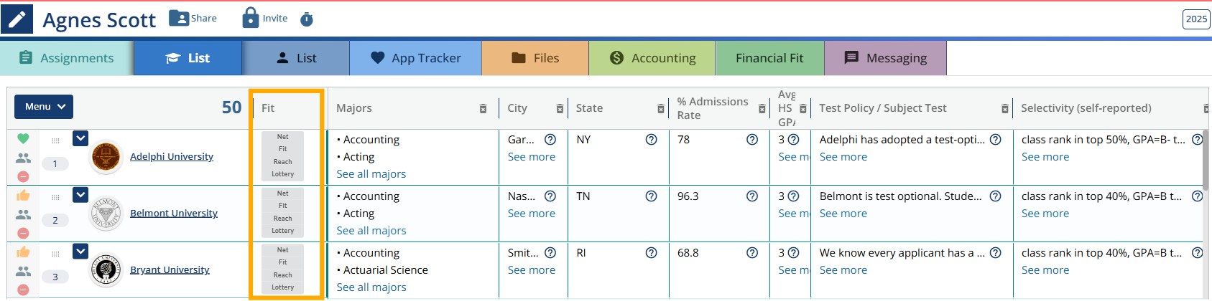
Task: Mark Bryant University as Reach
Action: (x=282, y=275)
